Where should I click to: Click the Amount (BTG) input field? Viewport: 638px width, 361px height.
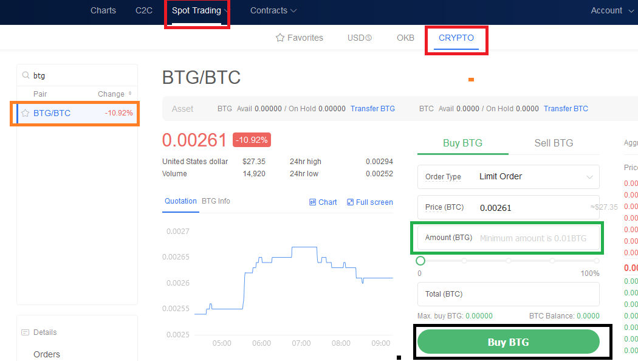(x=508, y=238)
